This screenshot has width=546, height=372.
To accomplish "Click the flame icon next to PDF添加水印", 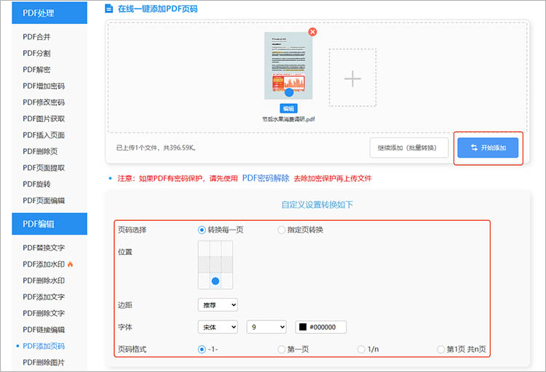I will pyautogui.click(x=71, y=264).
